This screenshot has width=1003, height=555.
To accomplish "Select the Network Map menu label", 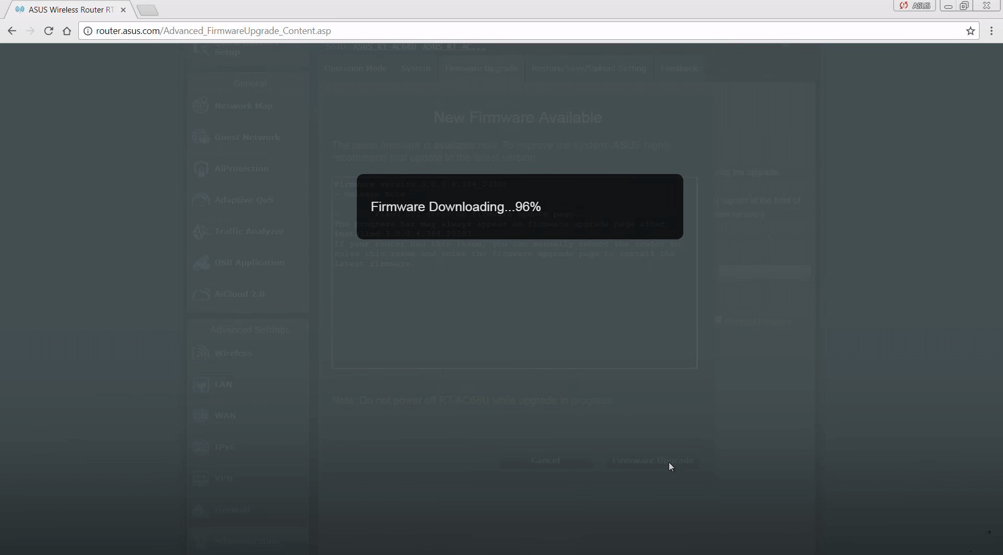I will (243, 106).
